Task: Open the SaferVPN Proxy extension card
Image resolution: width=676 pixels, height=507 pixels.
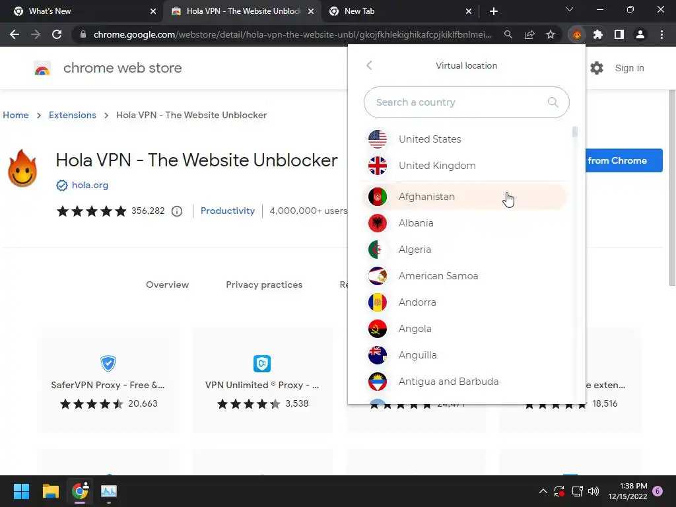Action: pos(108,380)
